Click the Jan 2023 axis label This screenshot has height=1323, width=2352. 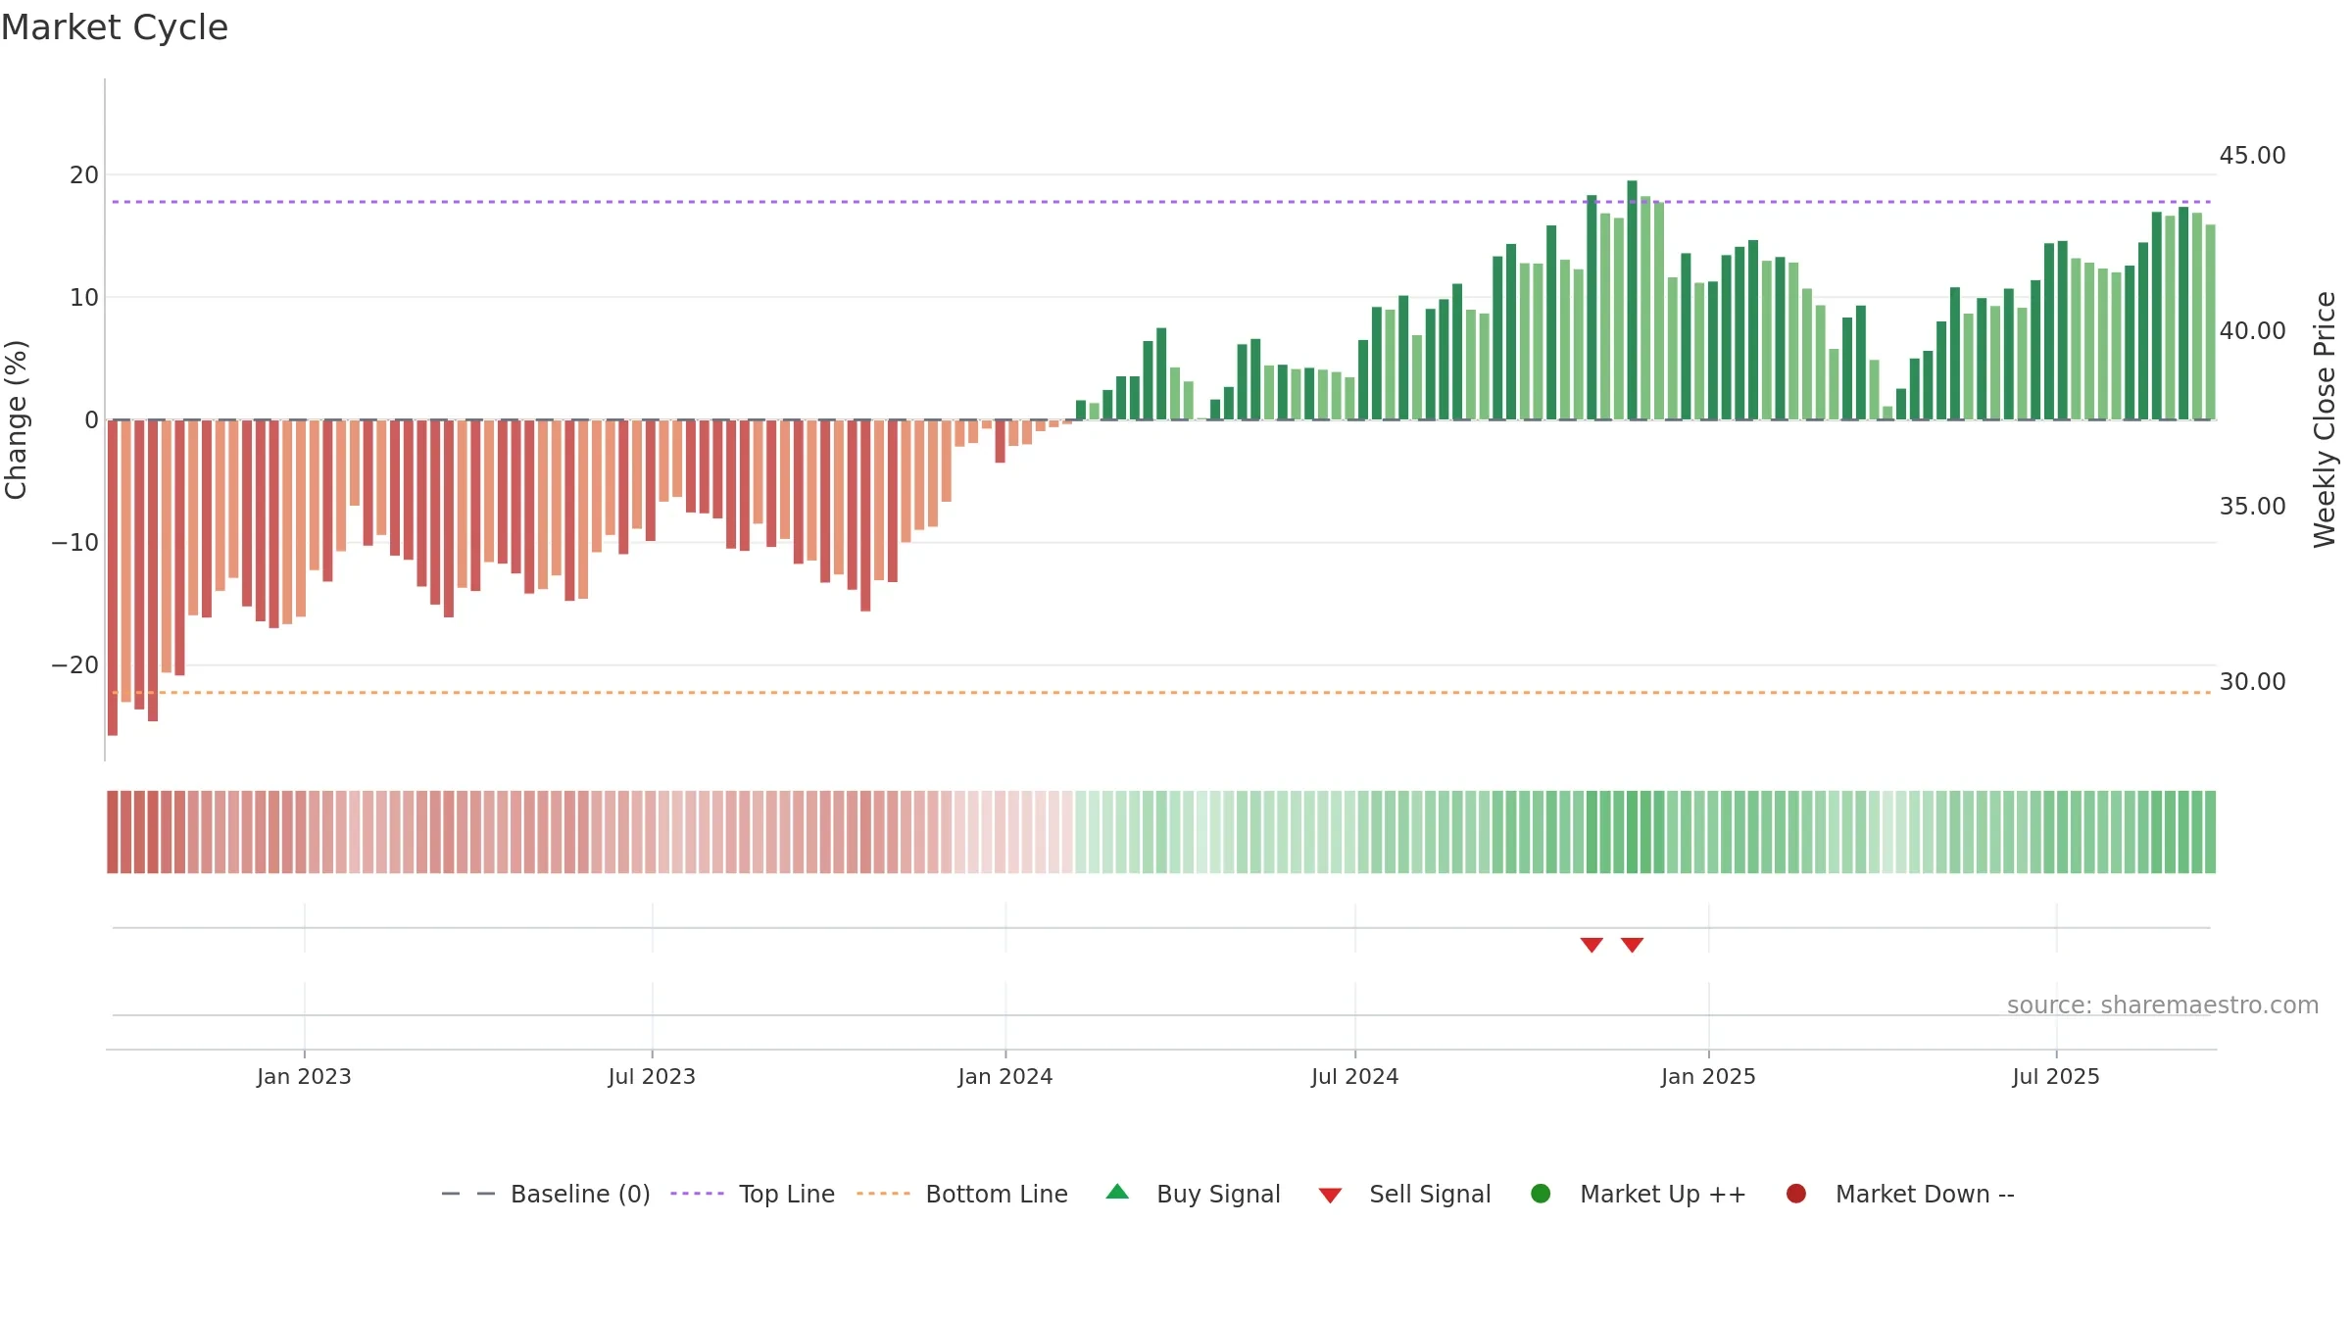[304, 1077]
